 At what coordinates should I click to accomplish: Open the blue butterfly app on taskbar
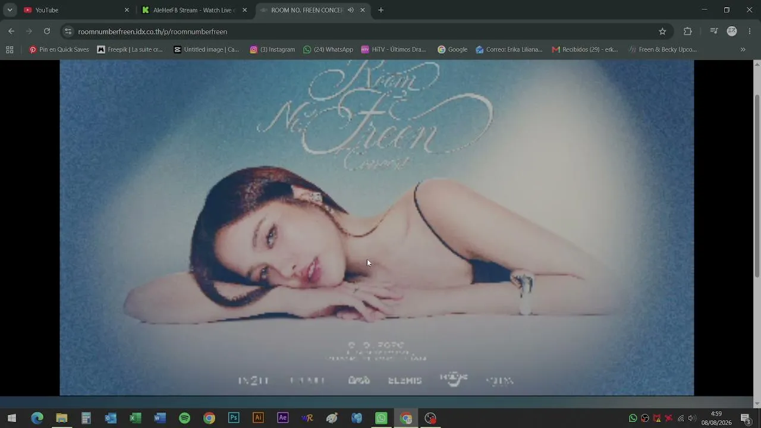(357, 418)
